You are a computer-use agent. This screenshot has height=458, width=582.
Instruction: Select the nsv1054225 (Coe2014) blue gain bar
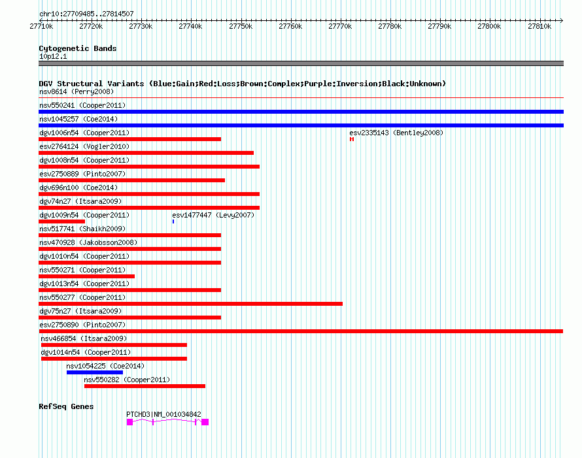[95, 372]
